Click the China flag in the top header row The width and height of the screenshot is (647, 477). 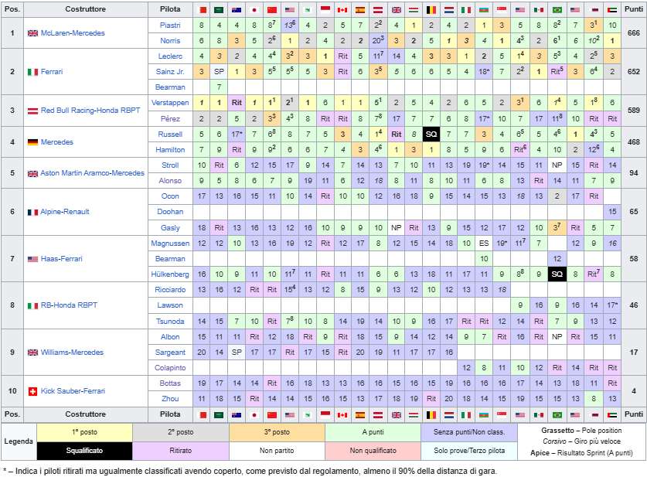(x=272, y=9)
